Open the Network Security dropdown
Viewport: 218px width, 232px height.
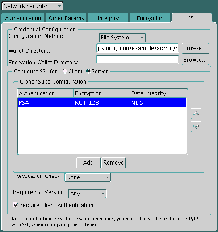(33, 6)
